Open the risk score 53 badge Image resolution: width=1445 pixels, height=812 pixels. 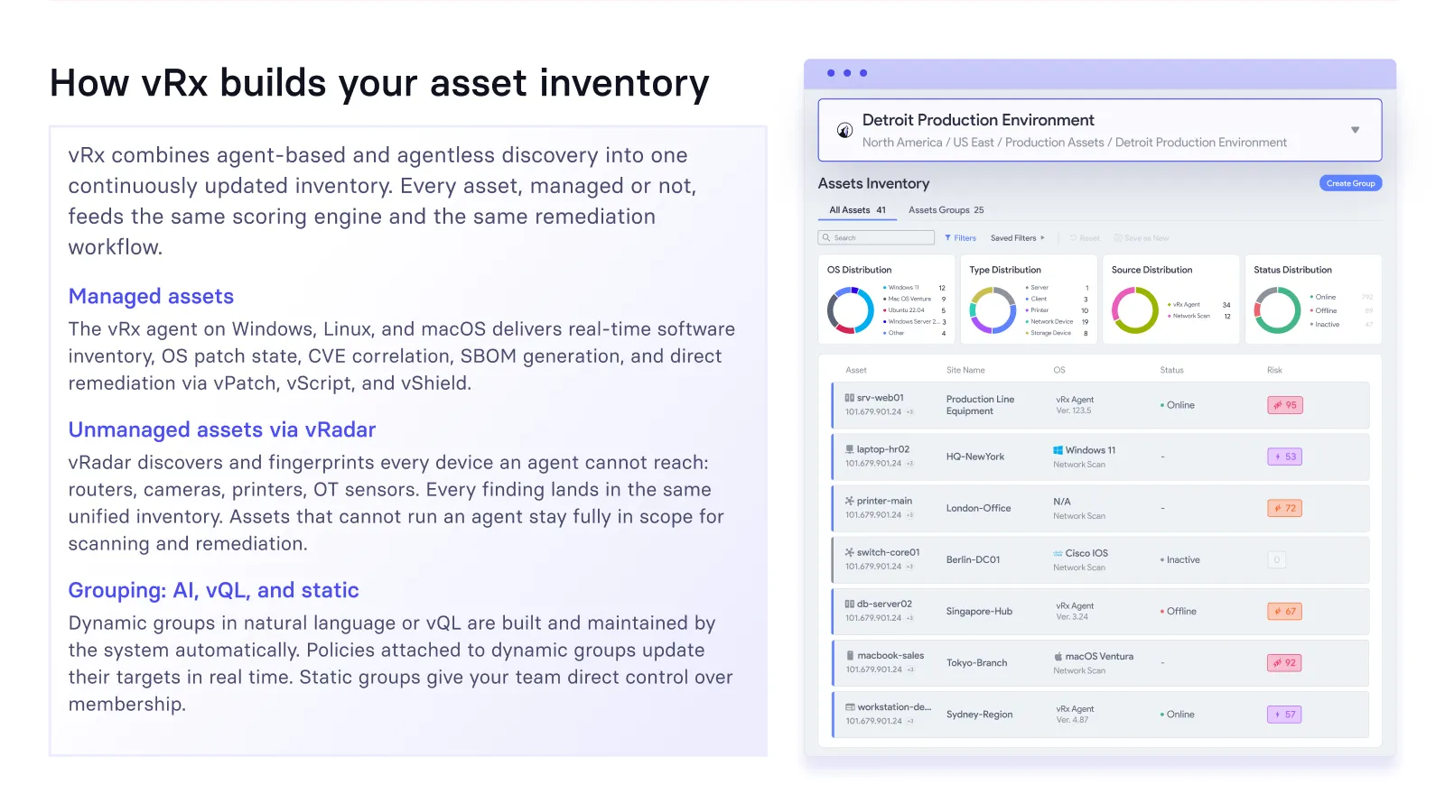(1285, 457)
